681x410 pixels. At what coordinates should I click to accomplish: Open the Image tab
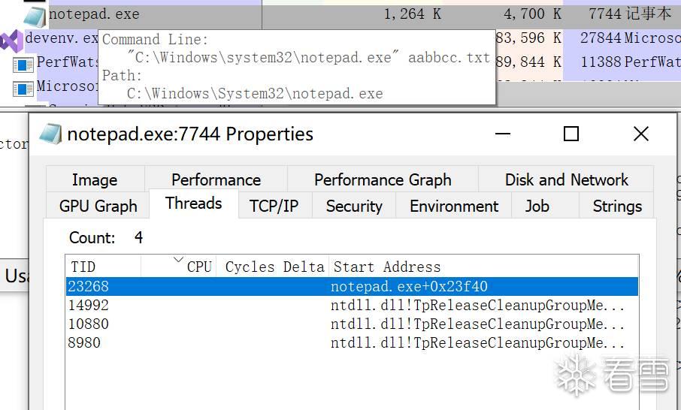point(95,180)
